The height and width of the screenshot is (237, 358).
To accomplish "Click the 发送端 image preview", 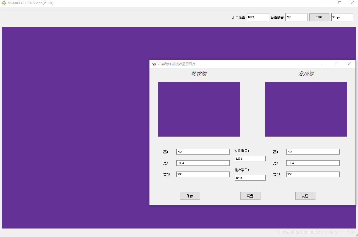I will click(306, 109).
